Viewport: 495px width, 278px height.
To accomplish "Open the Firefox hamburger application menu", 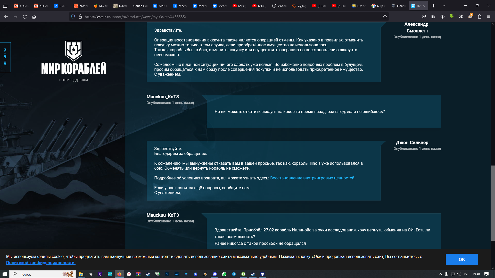I will [x=489, y=17].
